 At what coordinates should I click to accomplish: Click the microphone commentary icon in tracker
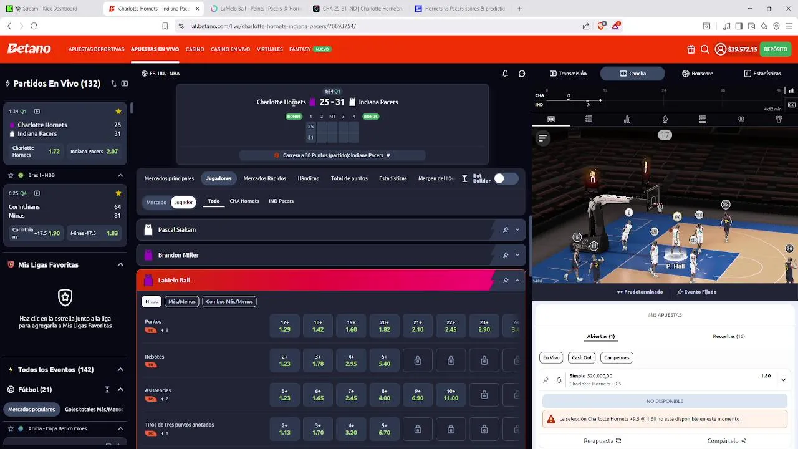pos(665,119)
